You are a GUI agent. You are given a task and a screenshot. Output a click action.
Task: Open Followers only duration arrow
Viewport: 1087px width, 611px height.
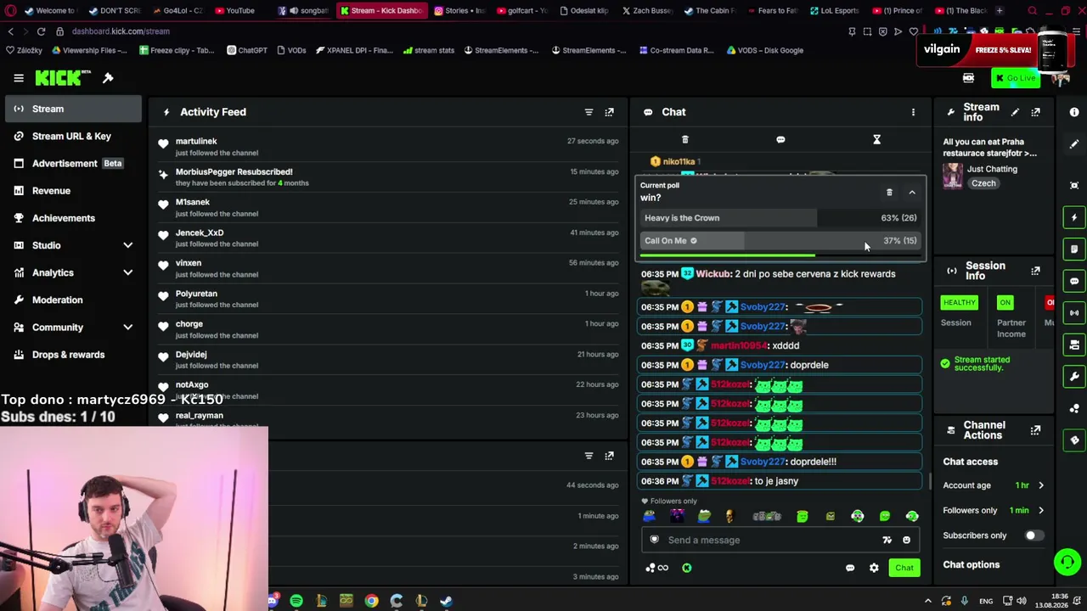pyautogui.click(x=1041, y=510)
